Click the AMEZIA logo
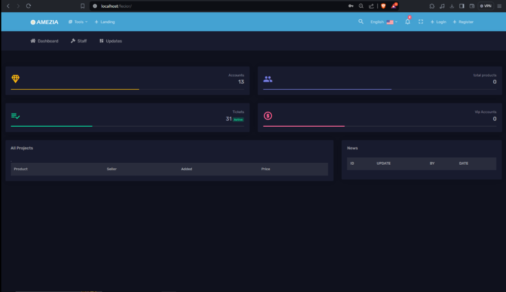The width and height of the screenshot is (506, 292). point(45,22)
